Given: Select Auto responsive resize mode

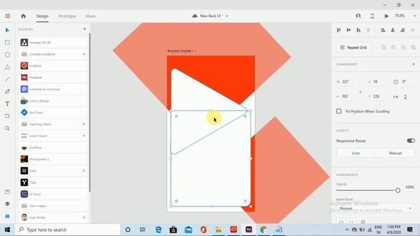Looking at the screenshot, I should point(356,153).
